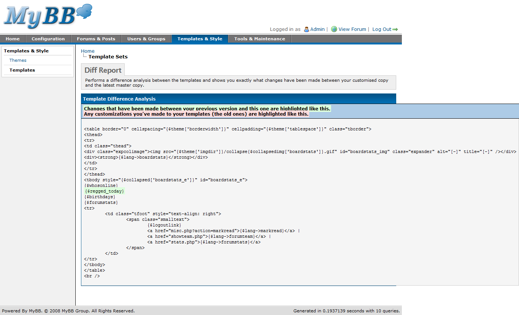The height and width of the screenshot is (315, 519).
Task: Click the Generated in seconds footer text
Action: point(347,311)
